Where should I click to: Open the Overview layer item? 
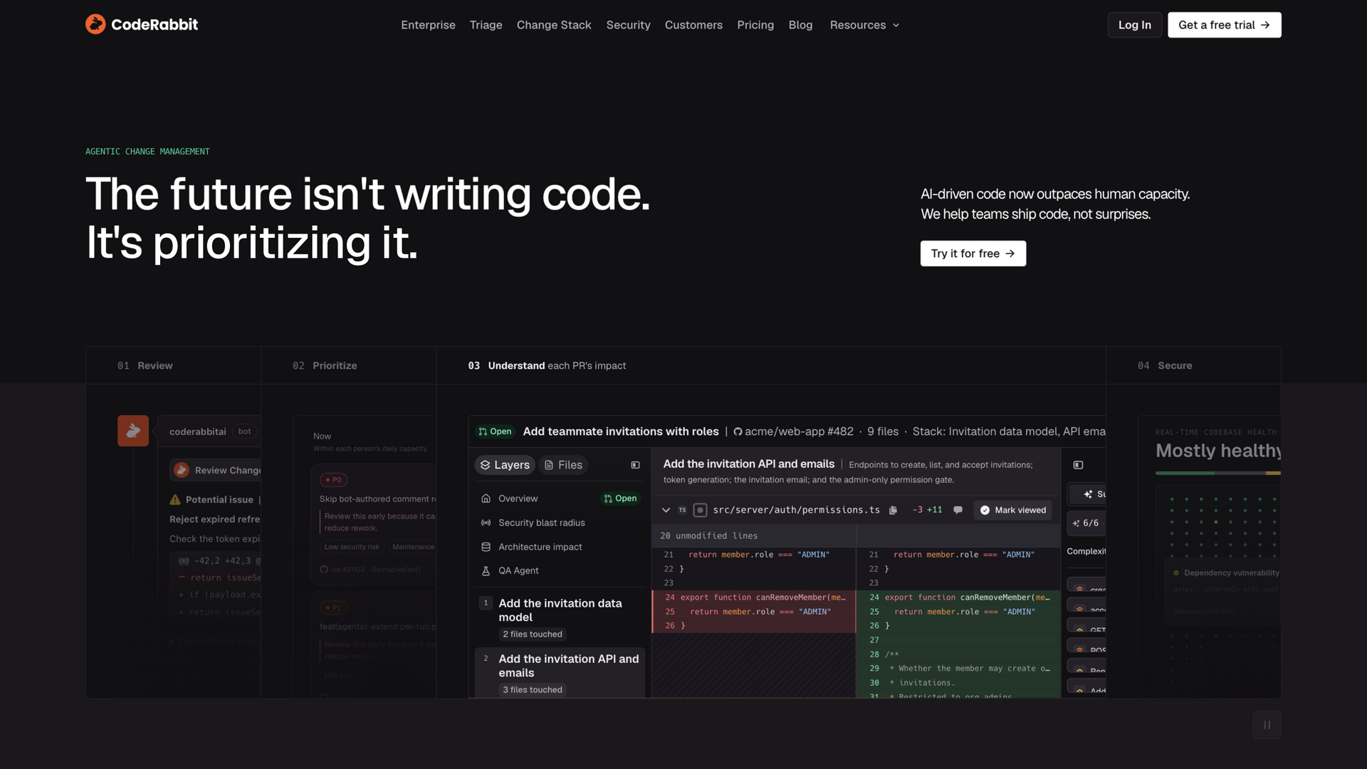(x=560, y=498)
